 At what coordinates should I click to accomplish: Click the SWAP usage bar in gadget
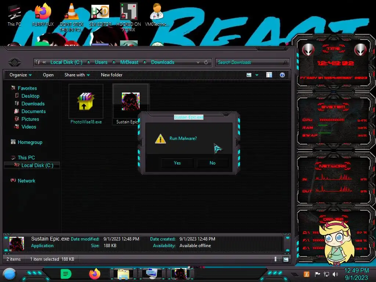(325, 133)
